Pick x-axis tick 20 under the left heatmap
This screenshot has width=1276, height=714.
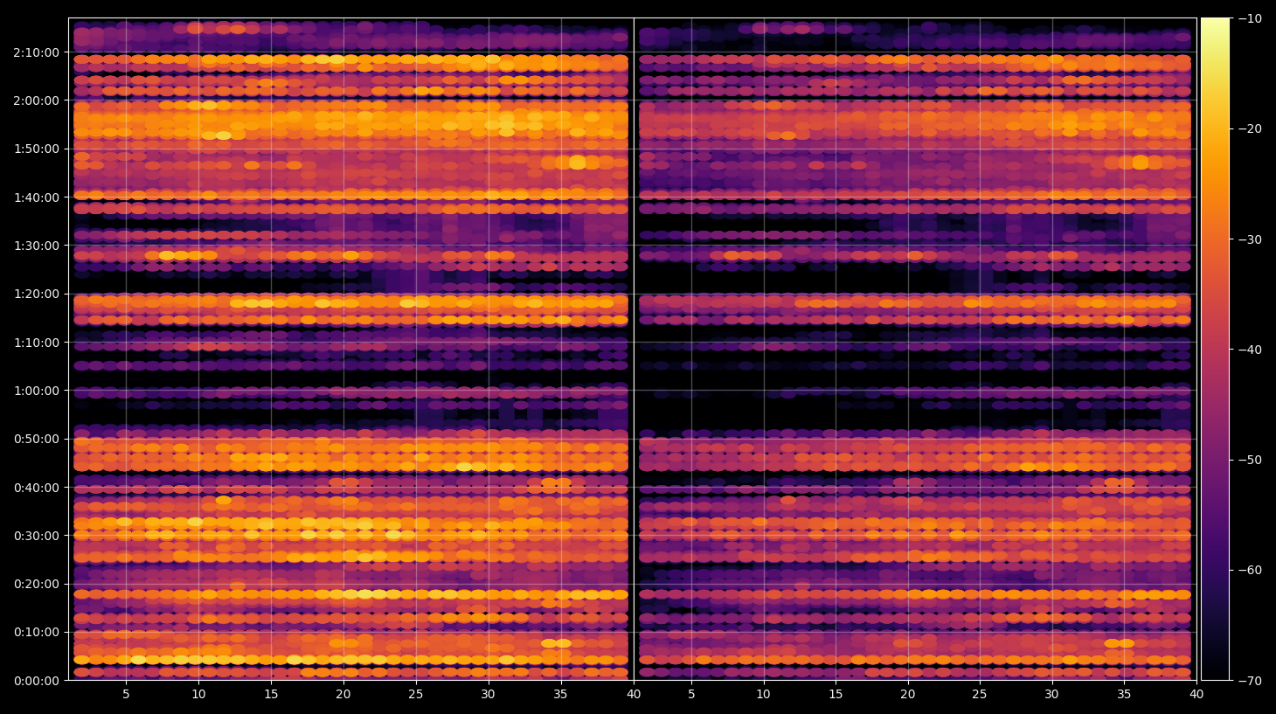coord(343,695)
